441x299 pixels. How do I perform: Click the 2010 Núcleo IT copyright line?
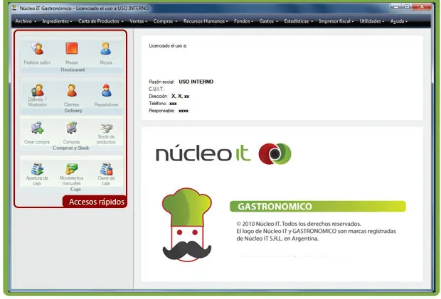tap(299, 224)
